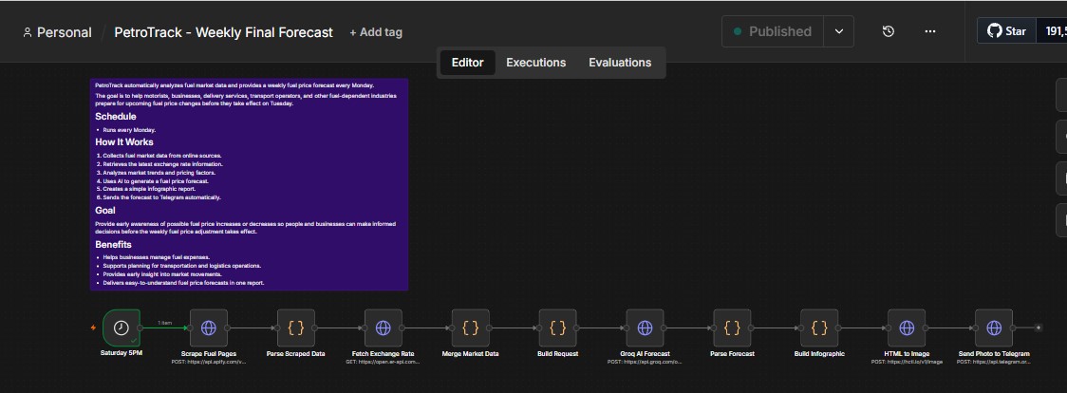This screenshot has width=1067, height=393.
Task: Select the HTML to Image node
Action: click(x=907, y=327)
